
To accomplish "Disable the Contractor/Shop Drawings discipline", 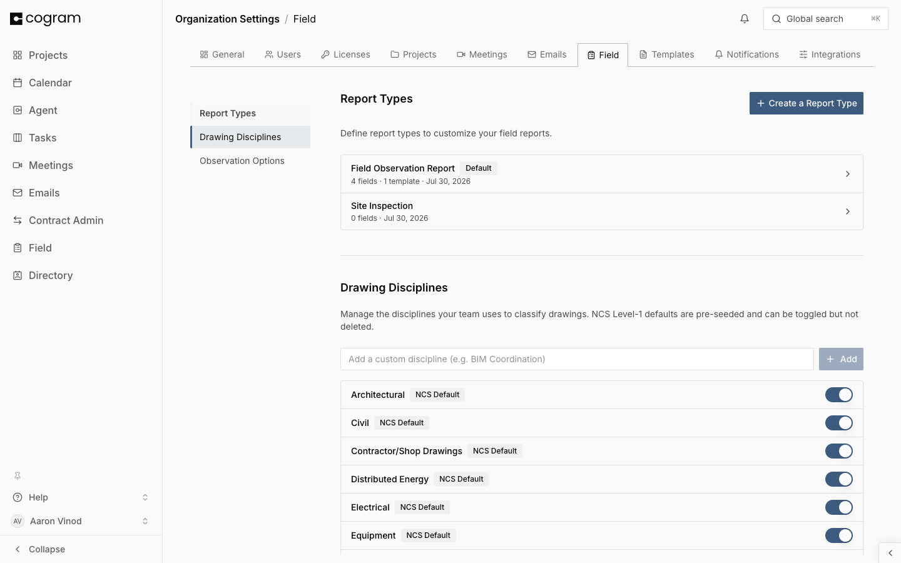I will (x=839, y=451).
